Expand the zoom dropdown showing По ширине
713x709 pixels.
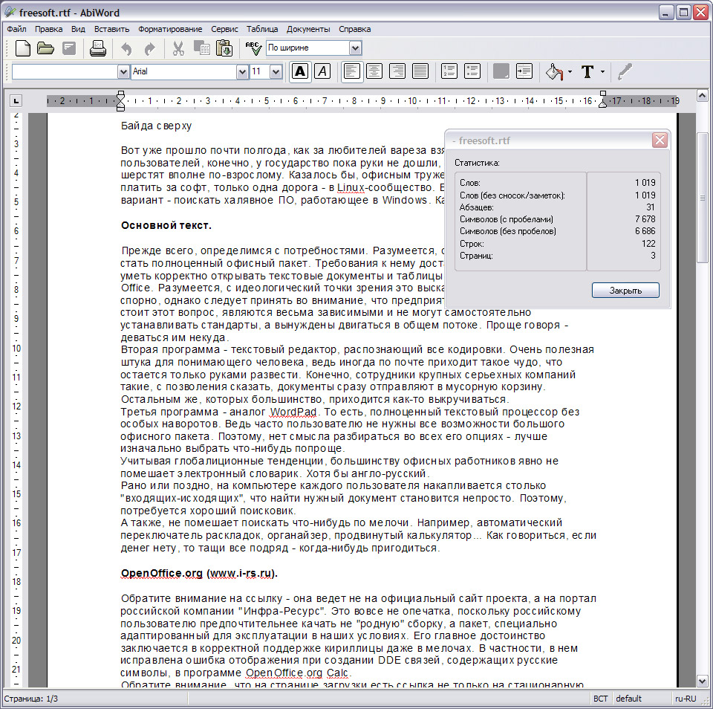tap(356, 48)
